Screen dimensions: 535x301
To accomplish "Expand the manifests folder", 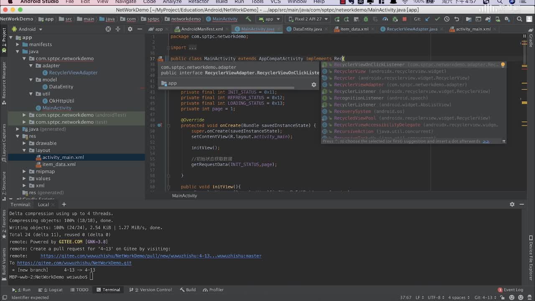I will click(18, 44).
